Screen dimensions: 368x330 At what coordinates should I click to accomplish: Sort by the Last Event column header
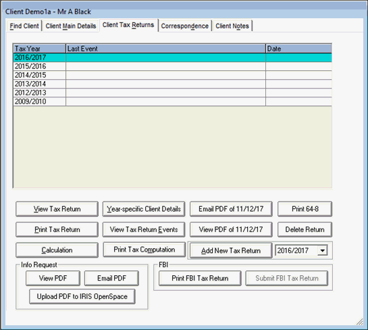coord(165,49)
